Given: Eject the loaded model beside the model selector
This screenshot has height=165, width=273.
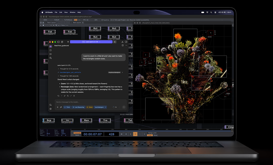Looking at the screenshot, I should 115,42.
